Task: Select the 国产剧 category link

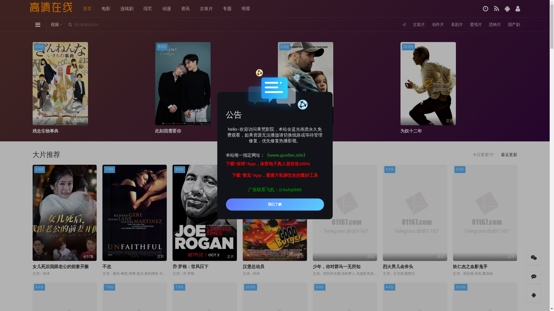Action: pyautogui.click(x=514, y=25)
